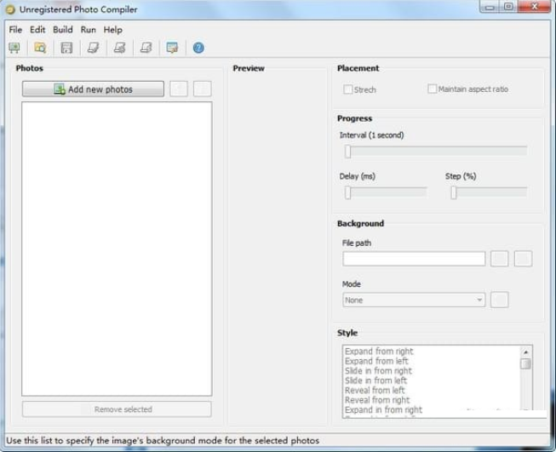Select 'Slide in from right' style
The image size is (556, 452).
point(378,371)
